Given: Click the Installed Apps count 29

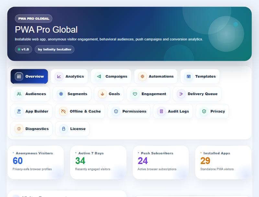Looking at the screenshot, I should point(205,161).
